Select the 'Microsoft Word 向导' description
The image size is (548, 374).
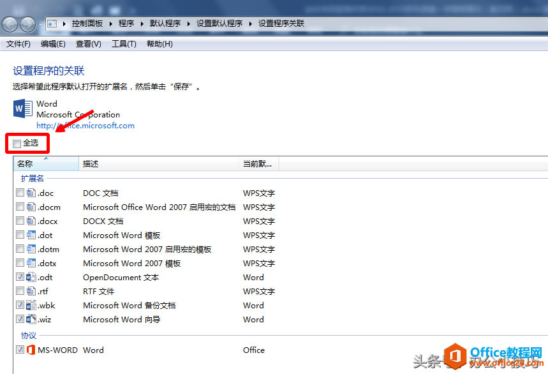[122, 319]
